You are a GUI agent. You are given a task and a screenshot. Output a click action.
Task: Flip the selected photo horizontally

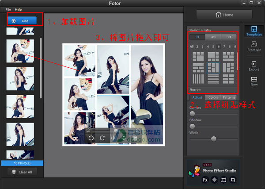click(x=113, y=138)
